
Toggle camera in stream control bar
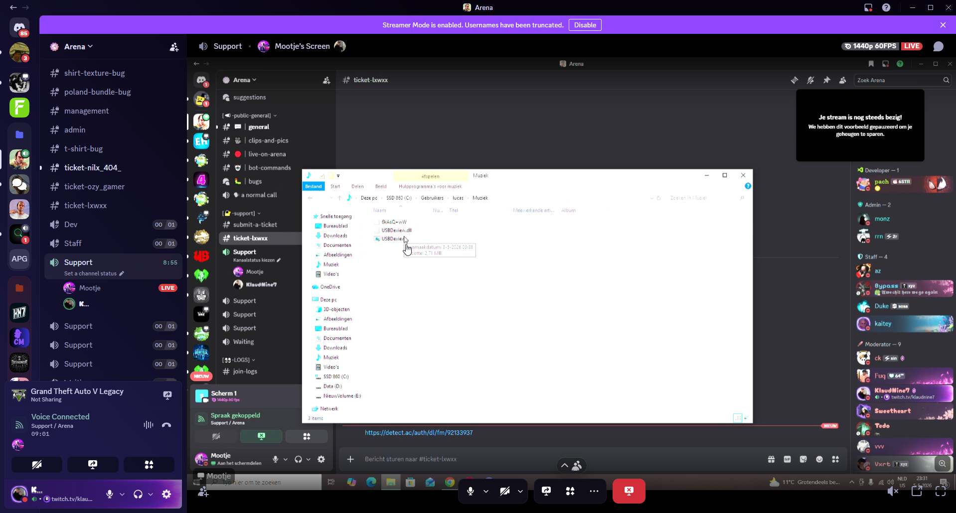click(x=505, y=491)
